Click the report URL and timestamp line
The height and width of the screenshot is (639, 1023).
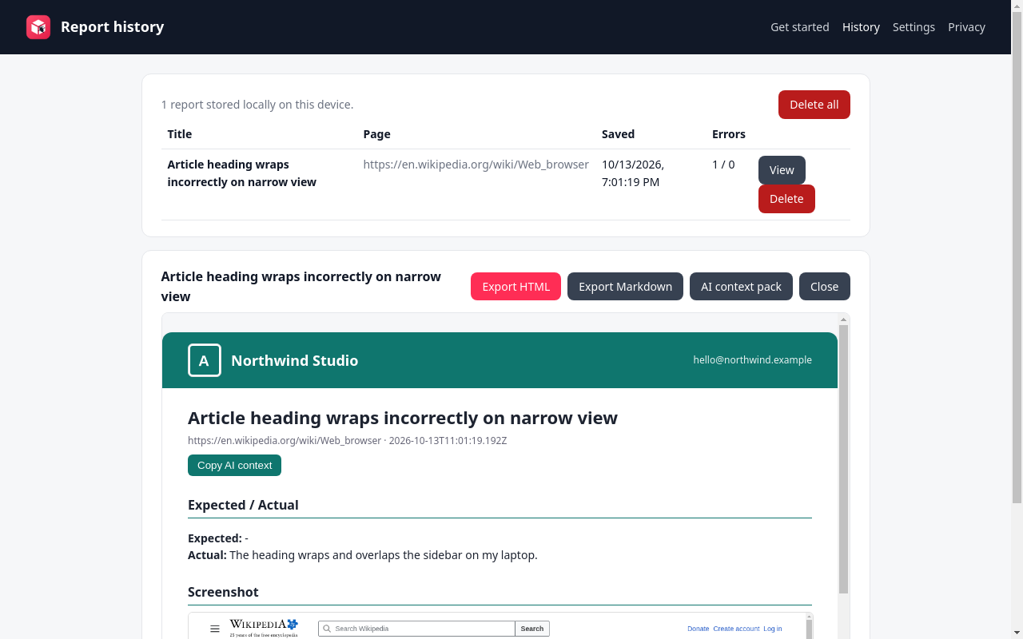[347, 440]
